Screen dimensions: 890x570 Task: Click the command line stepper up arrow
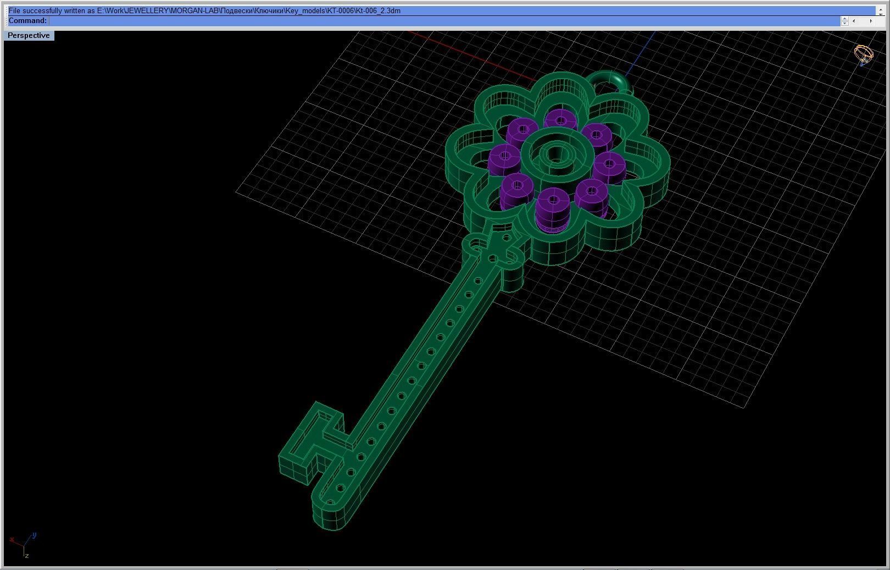pyautogui.click(x=844, y=18)
